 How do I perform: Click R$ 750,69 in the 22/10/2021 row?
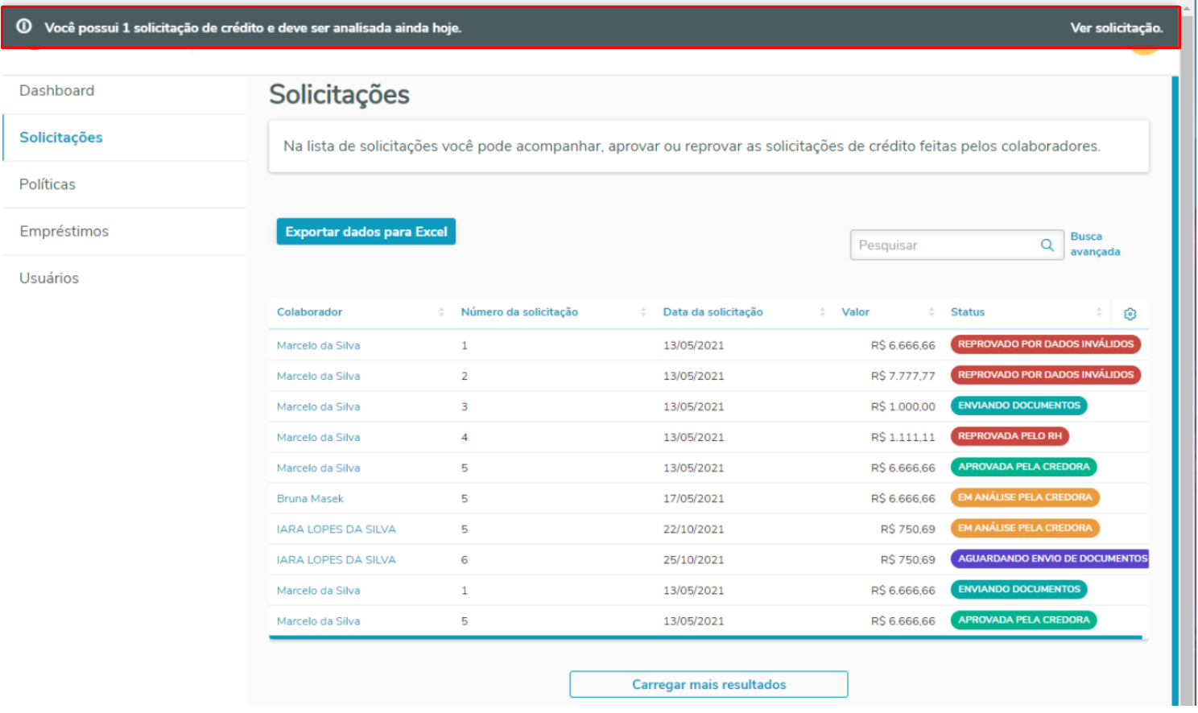pos(908,530)
